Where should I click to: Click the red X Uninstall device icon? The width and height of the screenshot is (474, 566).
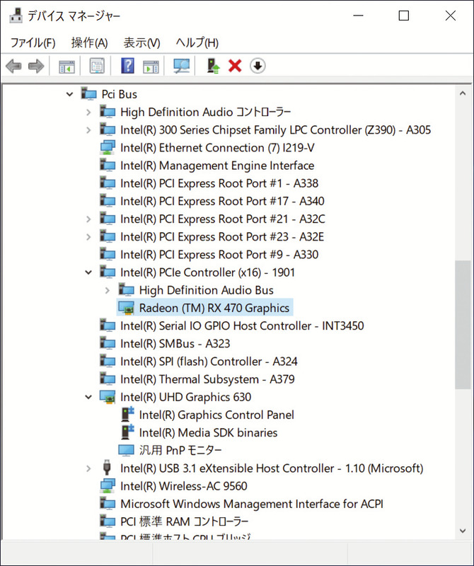pos(235,66)
